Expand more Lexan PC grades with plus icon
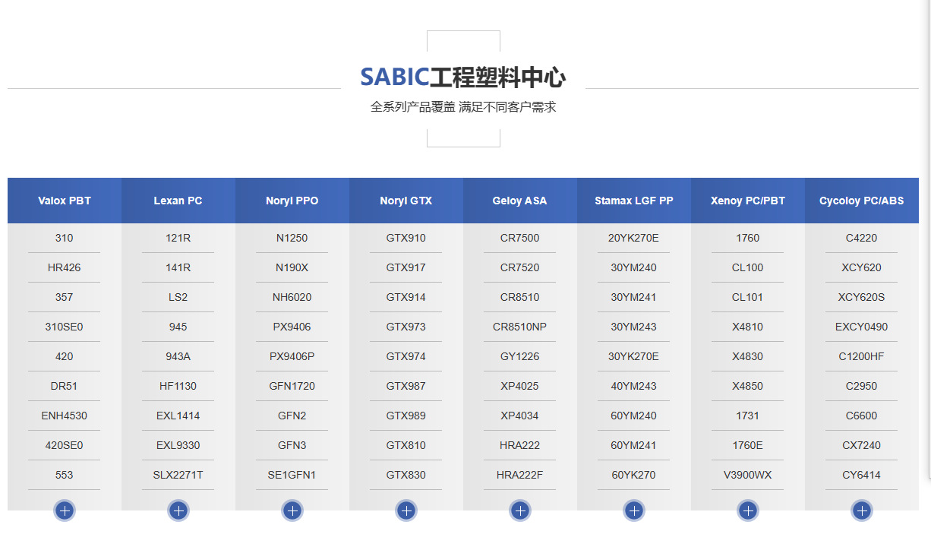This screenshot has height=550, width=931. pyautogui.click(x=178, y=510)
